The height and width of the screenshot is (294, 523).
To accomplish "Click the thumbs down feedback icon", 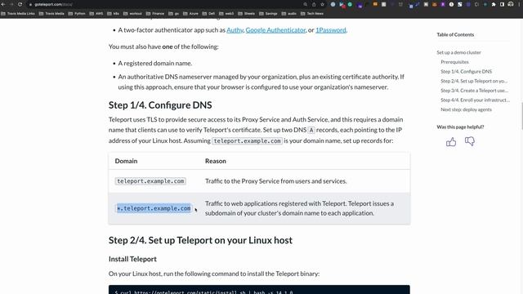I will click(x=470, y=141).
